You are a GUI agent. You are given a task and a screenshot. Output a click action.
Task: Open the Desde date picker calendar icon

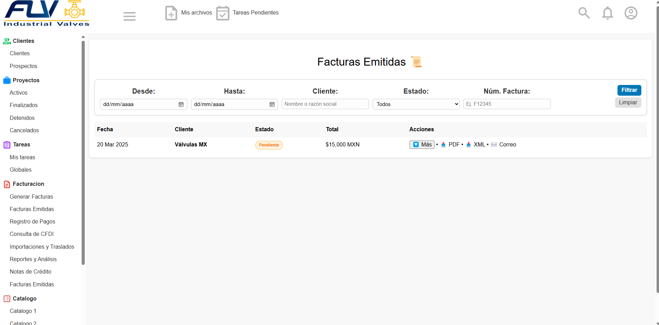coord(181,104)
